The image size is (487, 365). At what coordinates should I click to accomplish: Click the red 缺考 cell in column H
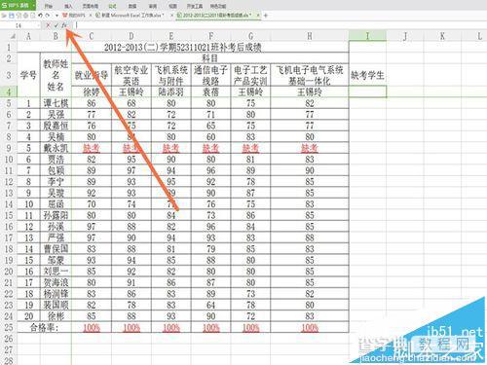310,148
